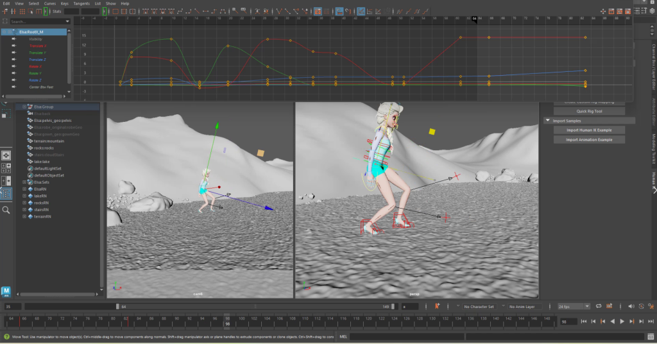Viewport: 657px width, 344px height.
Task: Expand the ElsaRN reference node
Action: coord(24,189)
